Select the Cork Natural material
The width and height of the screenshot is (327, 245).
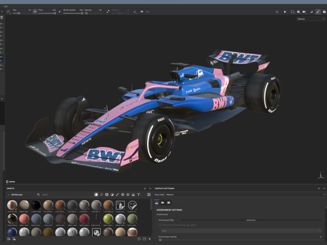click(x=108, y=205)
